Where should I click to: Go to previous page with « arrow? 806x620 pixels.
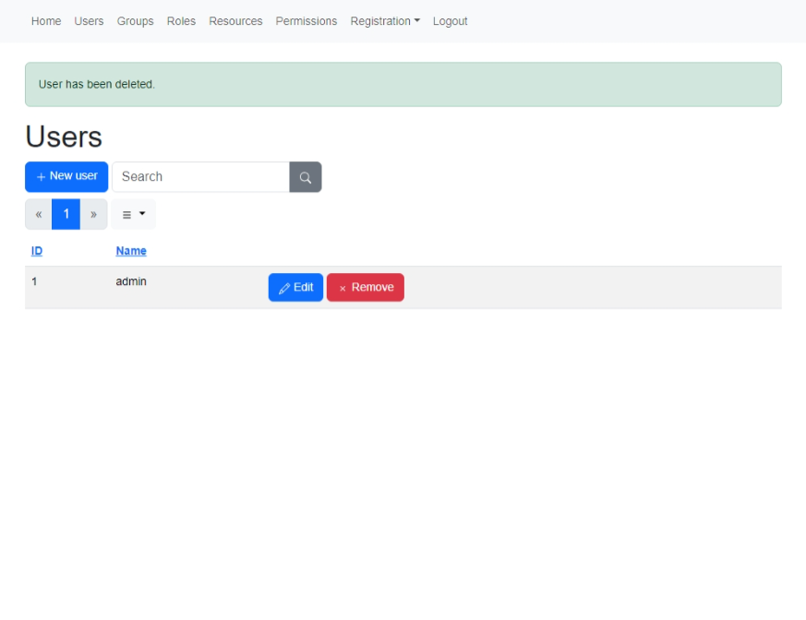pyautogui.click(x=39, y=214)
